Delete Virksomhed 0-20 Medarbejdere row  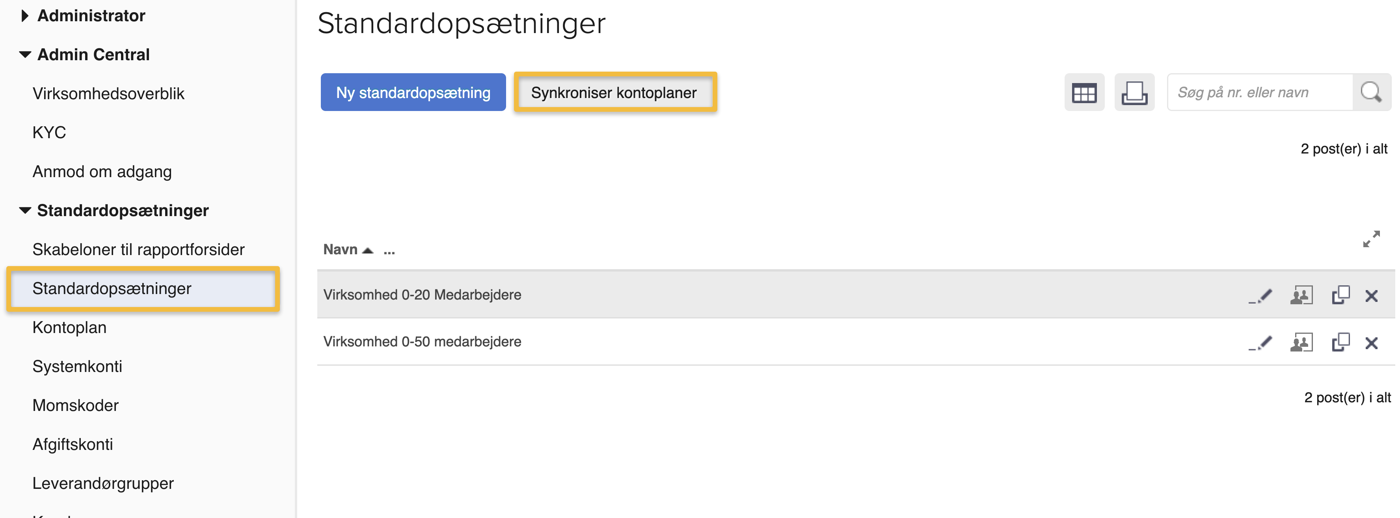(1371, 296)
